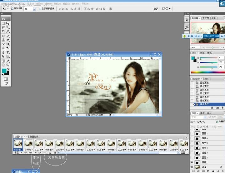Open tool preset picker arrow
This screenshot has width=225, height=173.
click(x=8, y=9)
